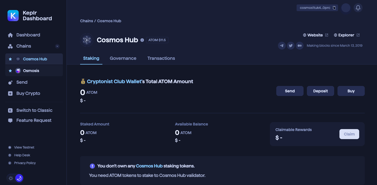The width and height of the screenshot is (377, 185).
Task: Click the info icon beside Cosmos Hub
Action: (142, 40)
